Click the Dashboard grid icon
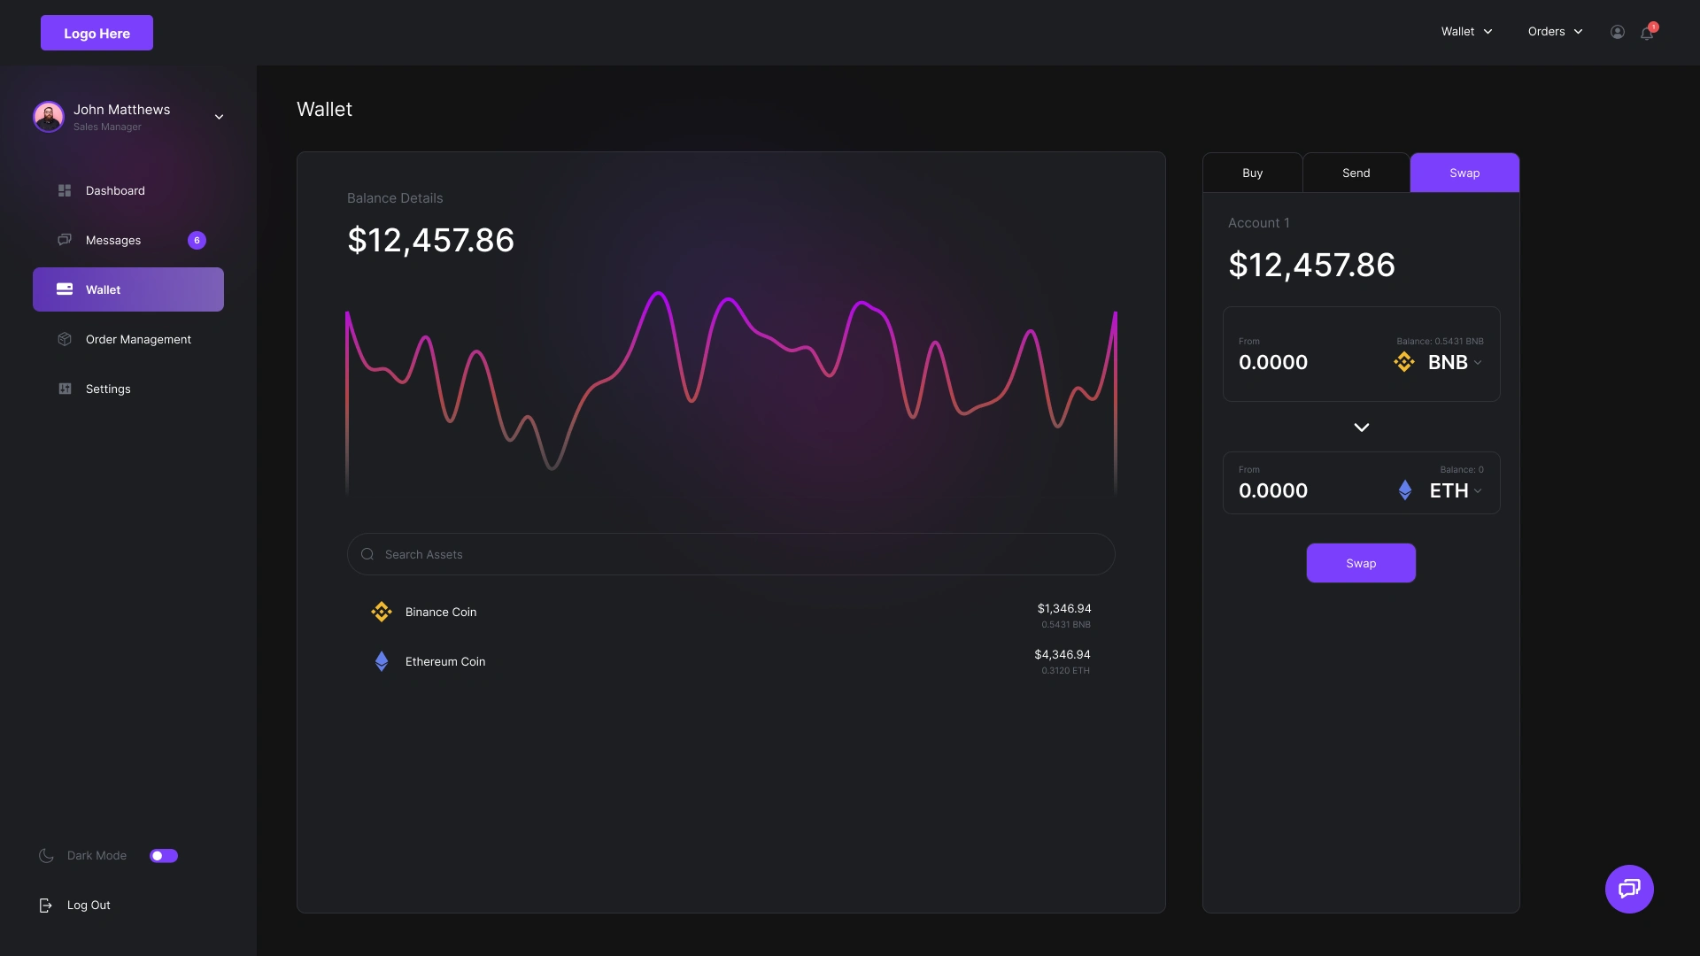Image resolution: width=1700 pixels, height=956 pixels. coord(65,190)
